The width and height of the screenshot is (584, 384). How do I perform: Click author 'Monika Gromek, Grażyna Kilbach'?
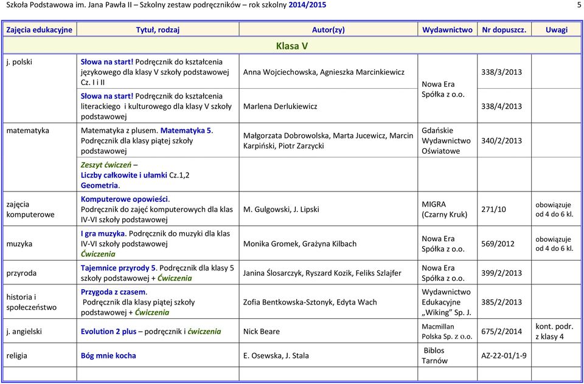click(x=300, y=244)
